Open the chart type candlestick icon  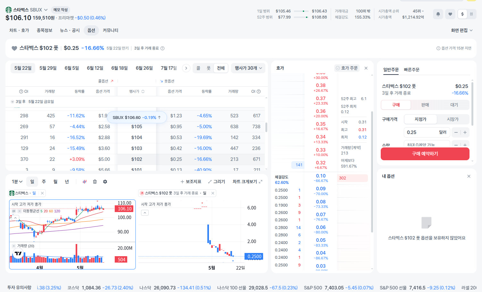(x=85, y=182)
